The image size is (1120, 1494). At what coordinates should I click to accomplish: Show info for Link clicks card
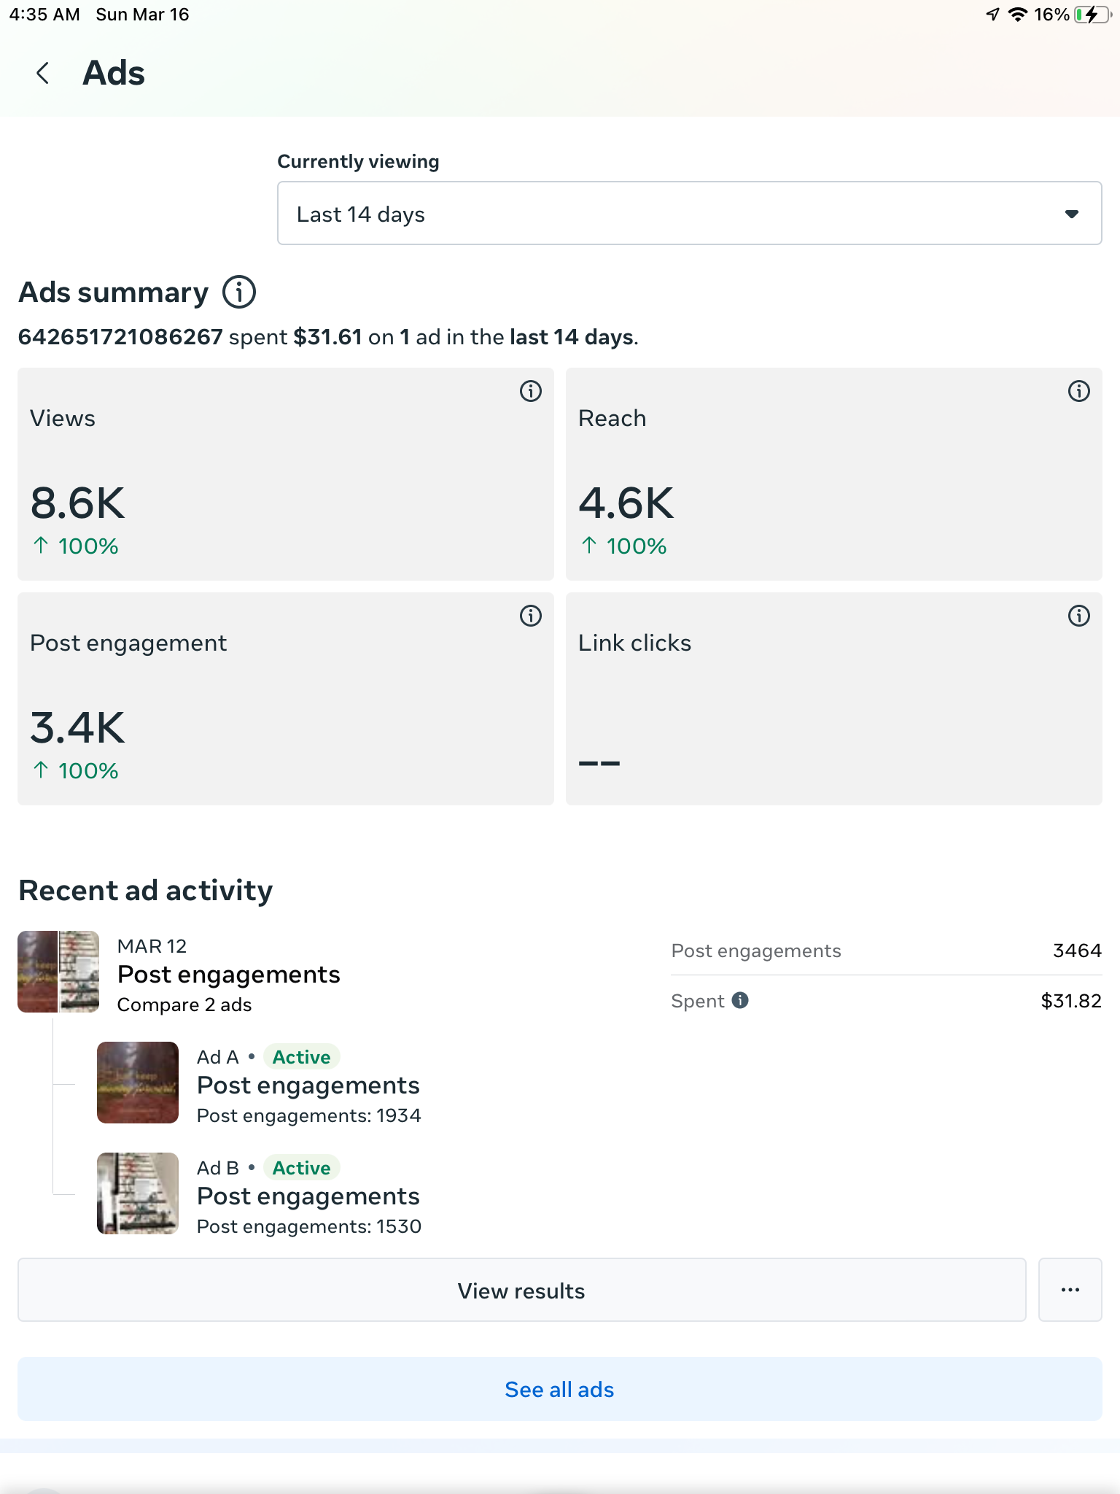(1078, 616)
